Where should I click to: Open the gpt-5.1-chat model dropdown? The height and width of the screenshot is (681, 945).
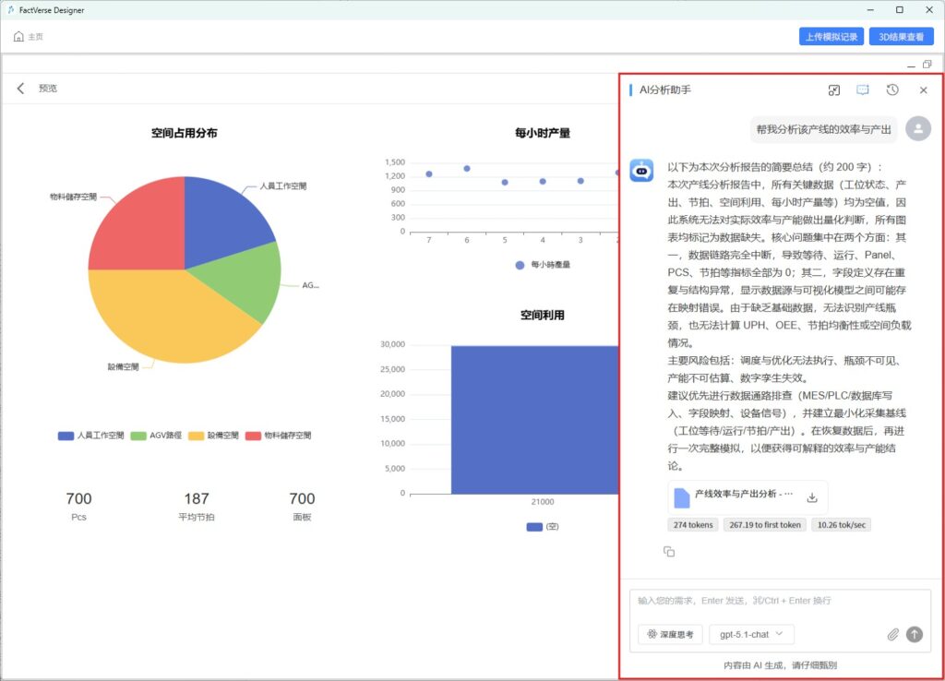[x=751, y=635]
